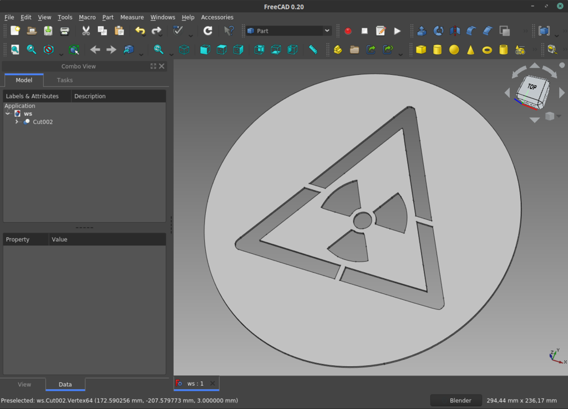This screenshot has width=568, height=409.
Task: Save the document with Save icon
Action: (x=48, y=31)
